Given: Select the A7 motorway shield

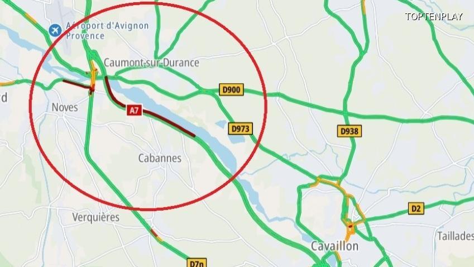Looking at the screenshot, I should point(134,111).
